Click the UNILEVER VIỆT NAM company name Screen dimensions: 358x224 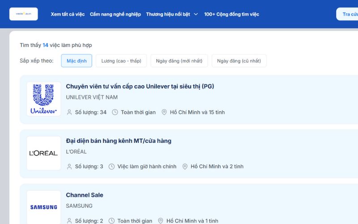pyautogui.click(x=92, y=97)
